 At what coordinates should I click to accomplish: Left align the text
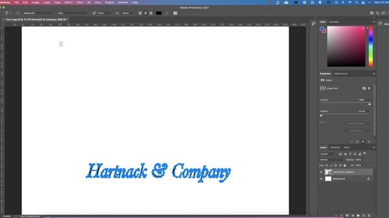pyautogui.click(x=140, y=13)
